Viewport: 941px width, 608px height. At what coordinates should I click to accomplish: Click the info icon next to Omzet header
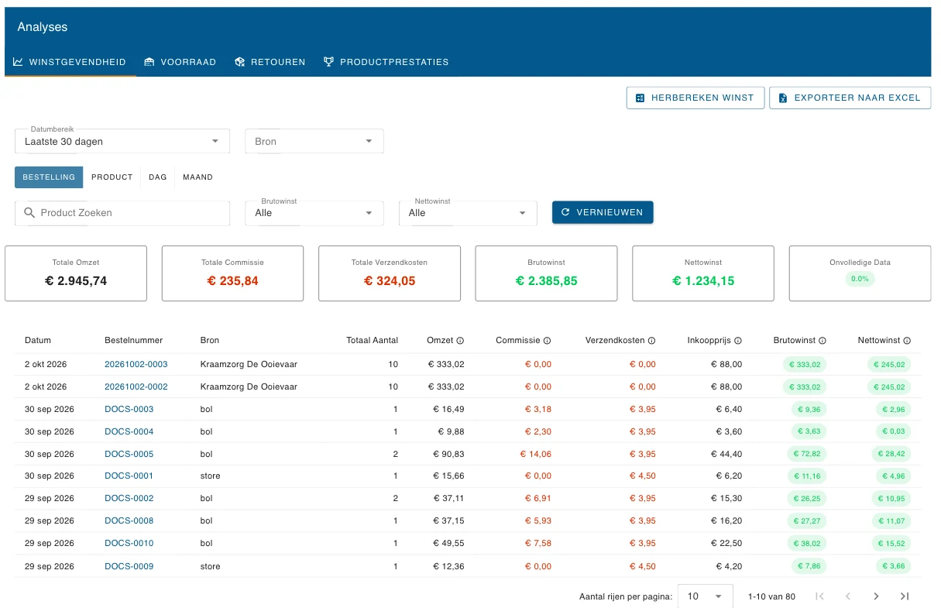click(x=460, y=341)
